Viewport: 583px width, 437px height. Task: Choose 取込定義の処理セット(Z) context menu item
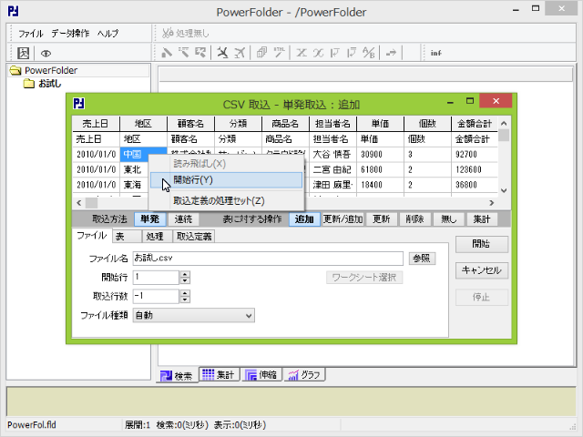click(227, 201)
